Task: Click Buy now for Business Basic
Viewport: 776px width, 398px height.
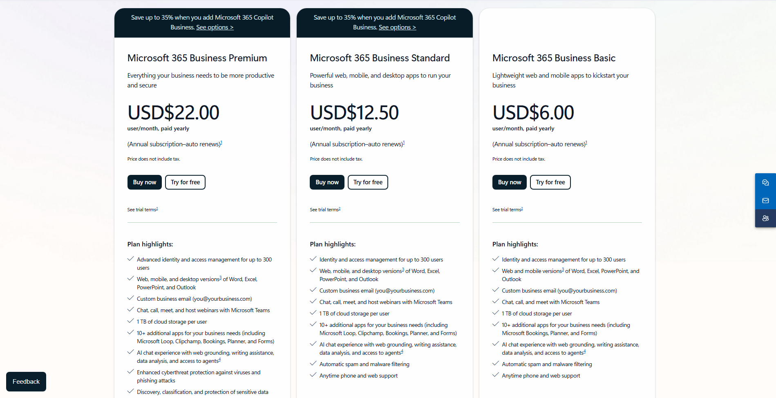Action: pos(509,182)
